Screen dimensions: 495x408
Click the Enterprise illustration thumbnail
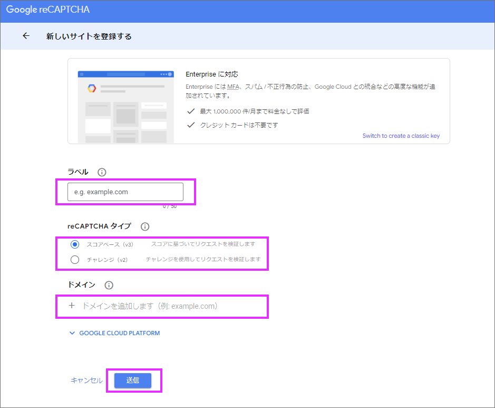pos(125,106)
